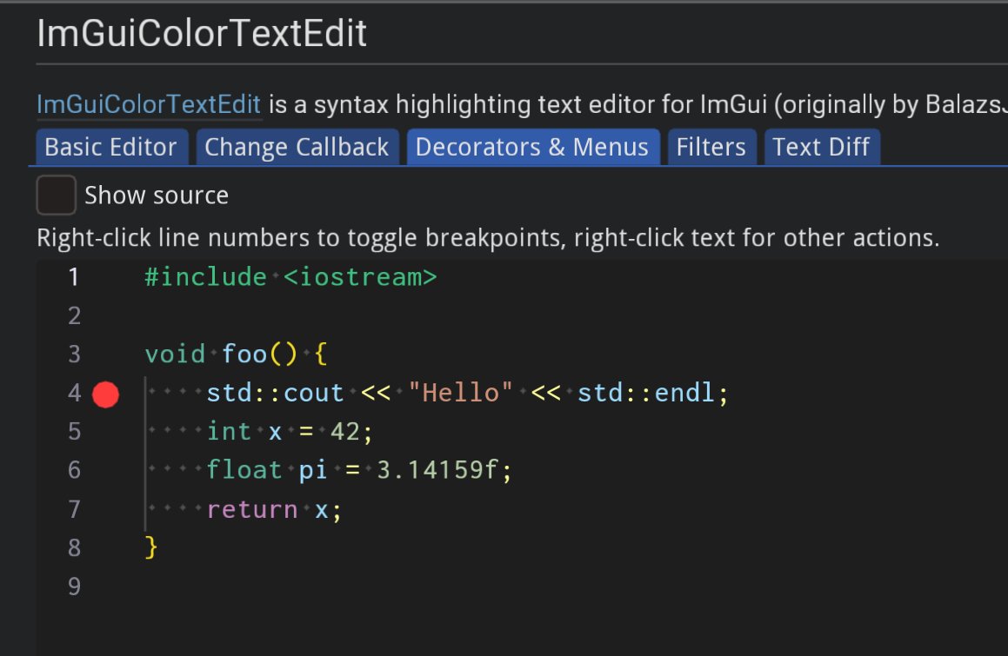Click the return keyword
This screenshot has width=1008, height=656.
(252, 509)
